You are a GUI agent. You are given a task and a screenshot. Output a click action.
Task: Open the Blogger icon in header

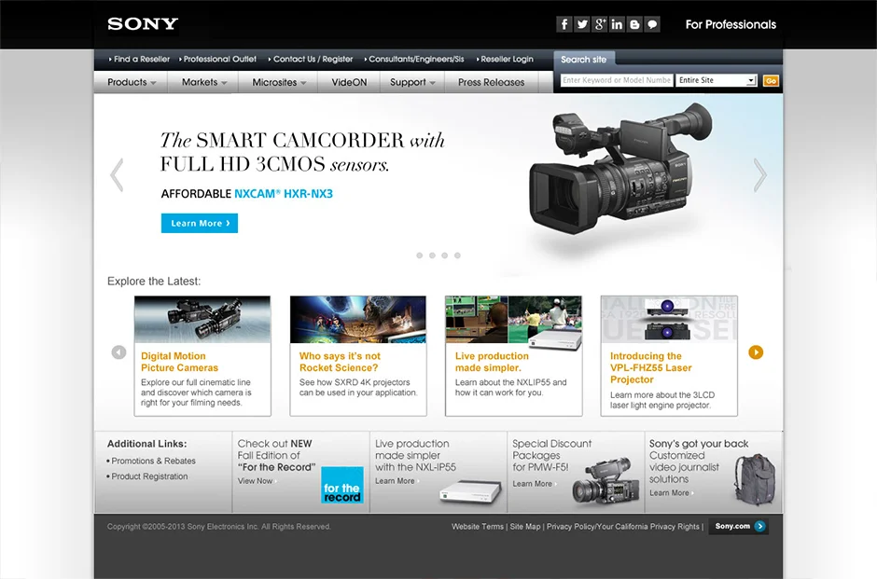[x=634, y=24]
